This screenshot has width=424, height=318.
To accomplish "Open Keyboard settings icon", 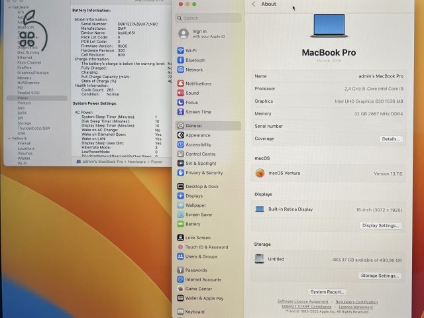I will (180, 312).
